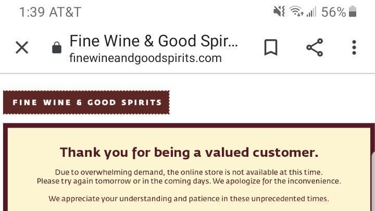Bookmark this Fine Wine page
Viewport: 375px width, 211px height.
pos(270,48)
